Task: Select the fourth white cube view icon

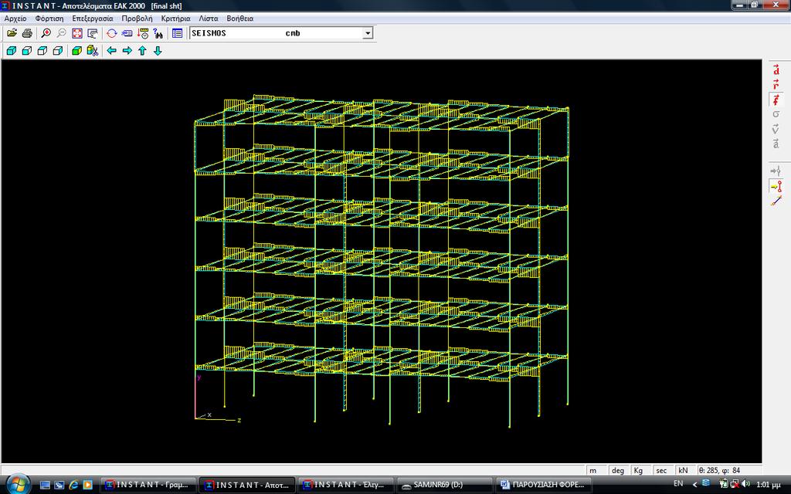Action: tap(58, 50)
